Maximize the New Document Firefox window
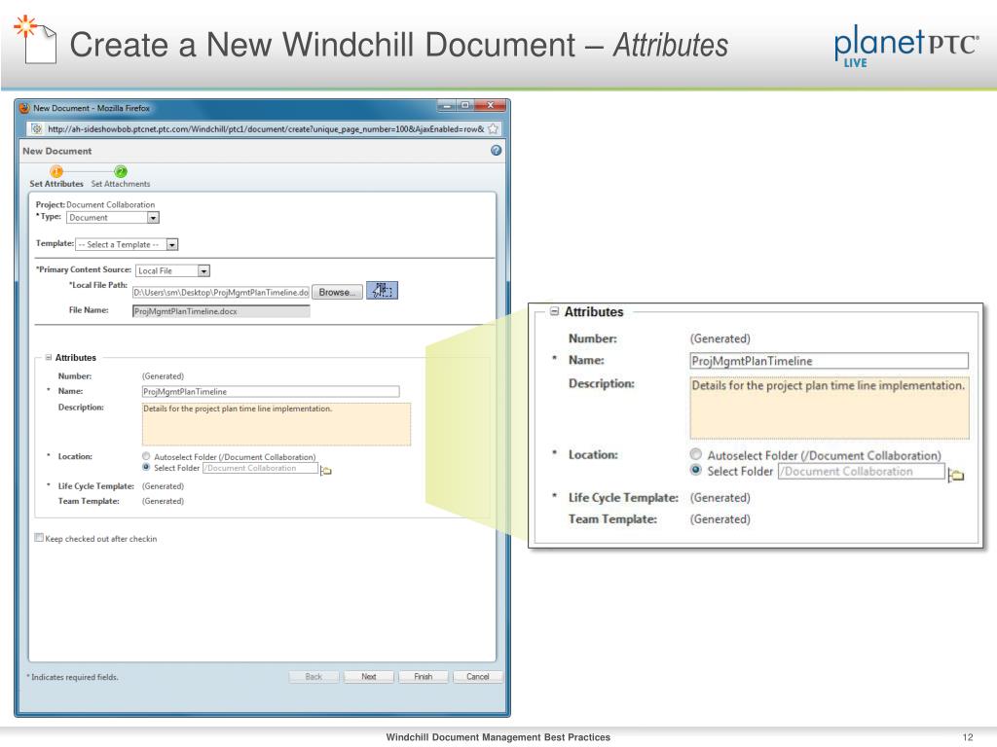The width and height of the screenshot is (997, 747). (465, 105)
